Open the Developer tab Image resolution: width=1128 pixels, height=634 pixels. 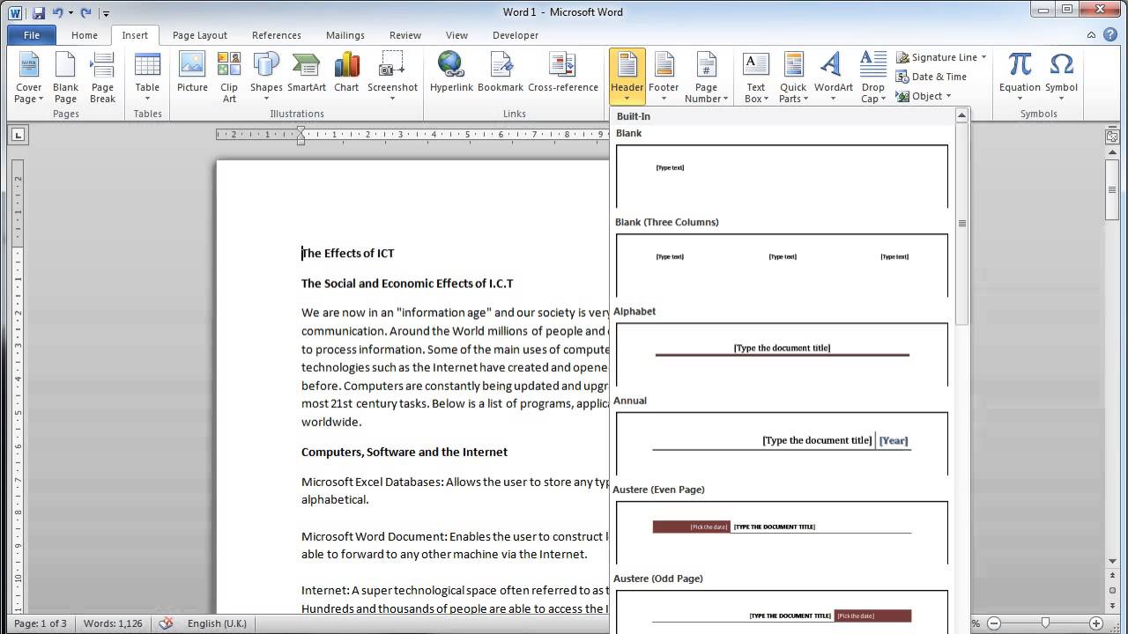pyautogui.click(x=516, y=35)
